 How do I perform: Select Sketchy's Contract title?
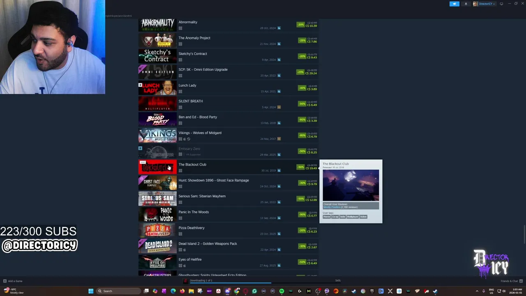click(x=193, y=54)
